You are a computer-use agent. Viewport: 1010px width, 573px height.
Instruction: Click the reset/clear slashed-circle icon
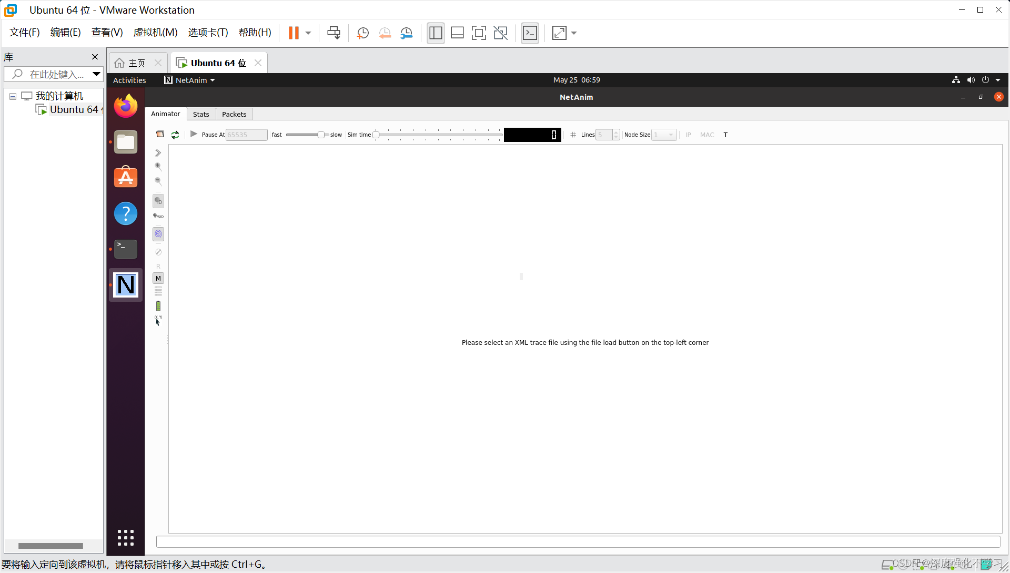point(158,252)
